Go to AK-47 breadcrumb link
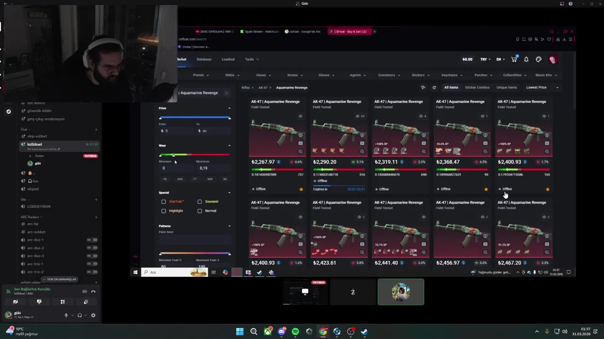604x339 pixels. [x=263, y=88]
